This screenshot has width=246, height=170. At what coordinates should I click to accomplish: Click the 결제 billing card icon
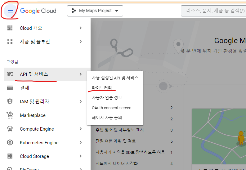(10, 88)
